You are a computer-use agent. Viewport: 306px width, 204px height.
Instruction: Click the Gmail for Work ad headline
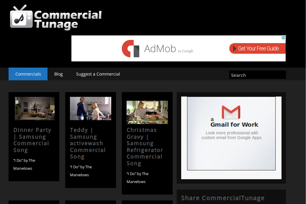click(234, 125)
